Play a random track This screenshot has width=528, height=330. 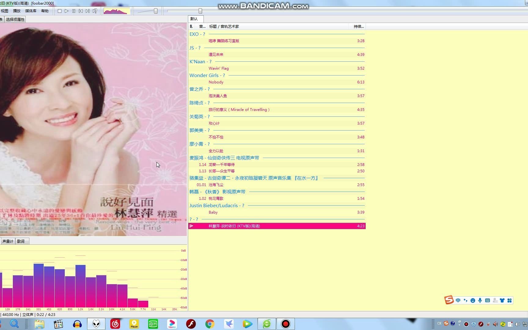(x=95, y=11)
